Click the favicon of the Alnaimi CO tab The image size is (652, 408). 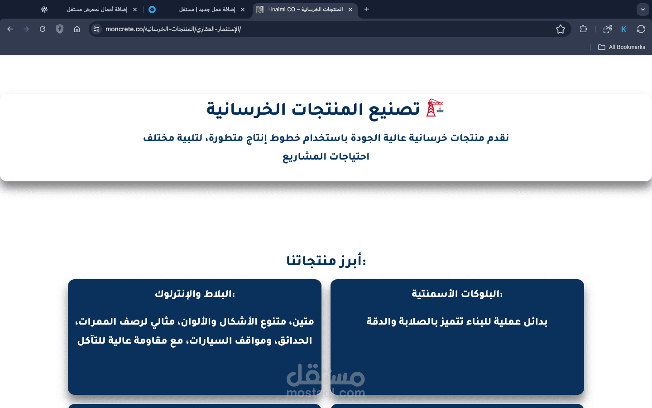(x=260, y=9)
